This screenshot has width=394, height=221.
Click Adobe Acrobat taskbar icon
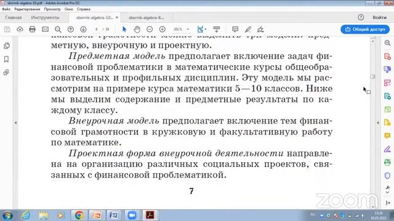coord(150,215)
